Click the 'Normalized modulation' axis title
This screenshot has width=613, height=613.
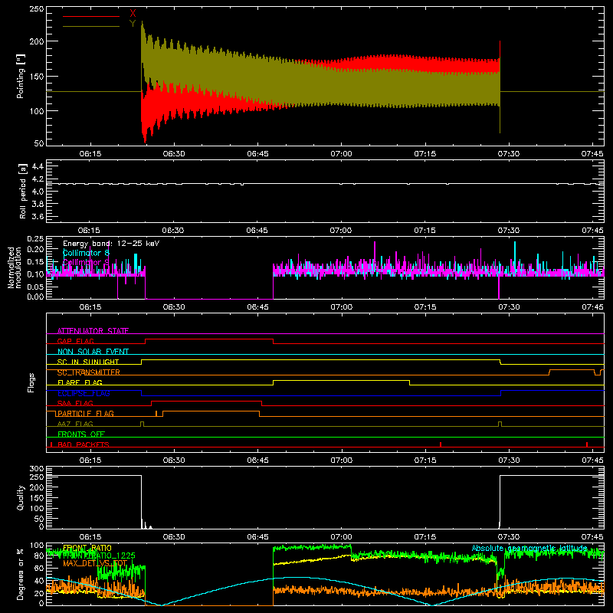click(15, 267)
